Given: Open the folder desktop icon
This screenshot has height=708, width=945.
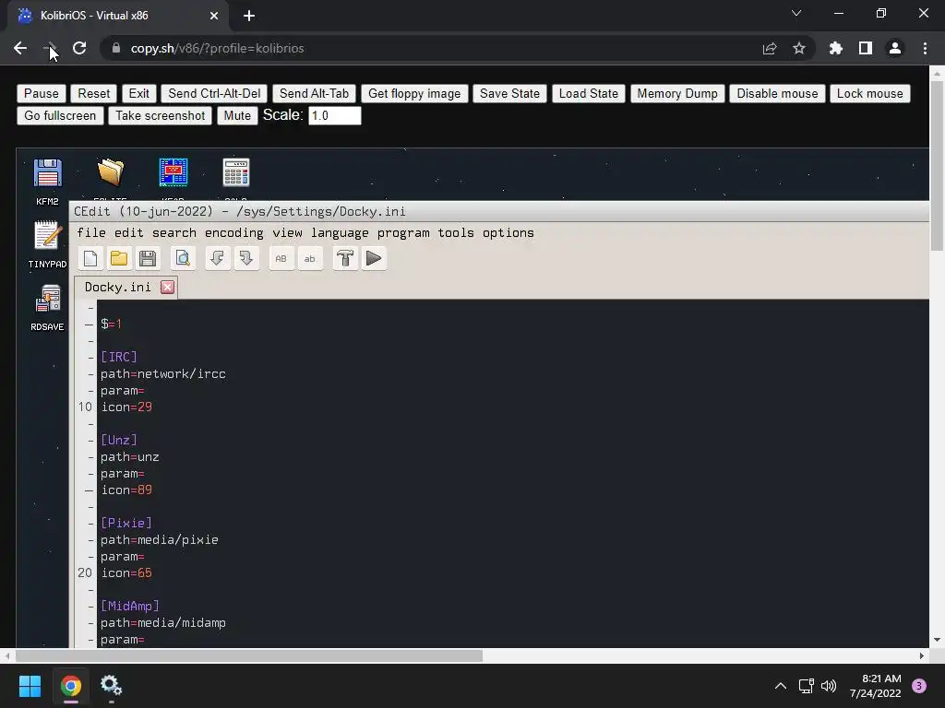Looking at the screenshot, I should point(111,172).
